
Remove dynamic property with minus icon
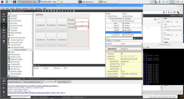click(138, 38)
